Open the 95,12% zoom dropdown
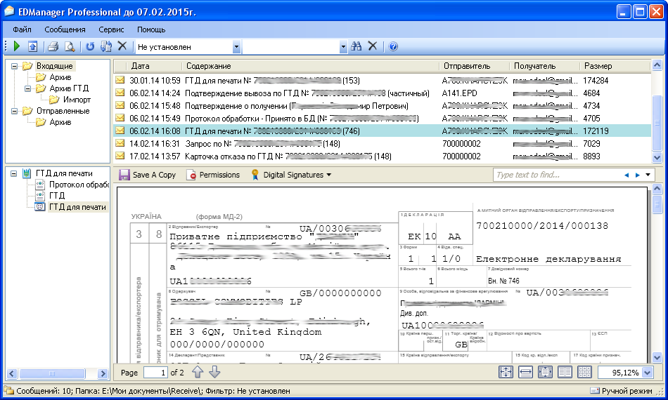The width and height of the screenshot is (668, 400). [x=648, y=373]
